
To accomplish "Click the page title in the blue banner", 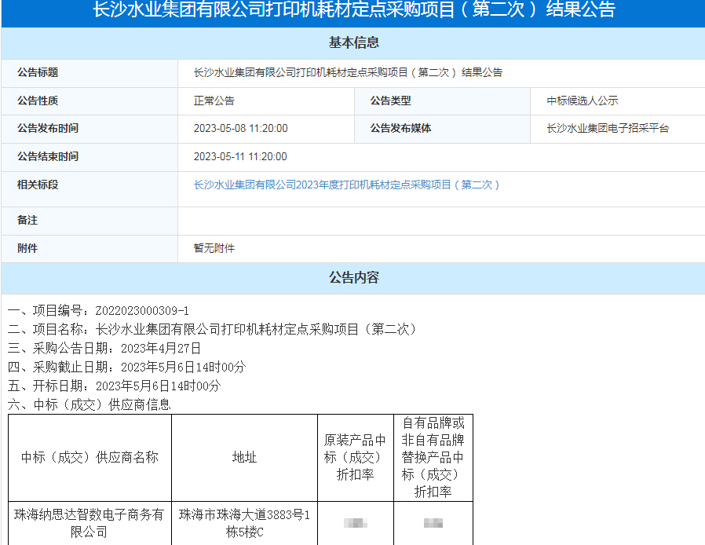I will point(354,9).
